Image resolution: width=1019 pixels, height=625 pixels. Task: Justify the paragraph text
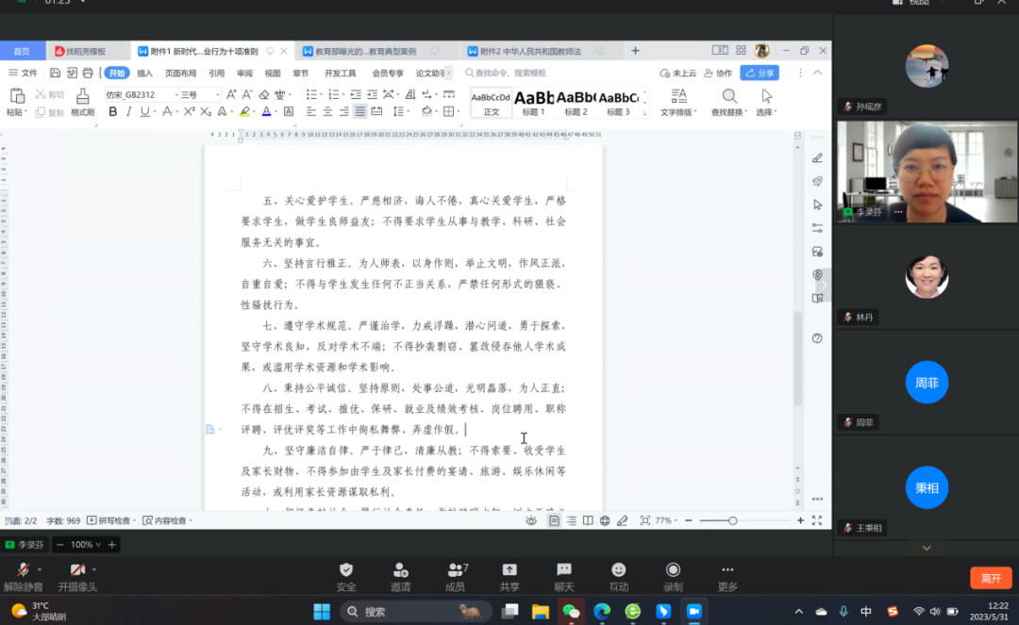tap(360, 111)
